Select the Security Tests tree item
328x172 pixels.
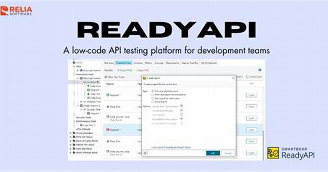83,117
